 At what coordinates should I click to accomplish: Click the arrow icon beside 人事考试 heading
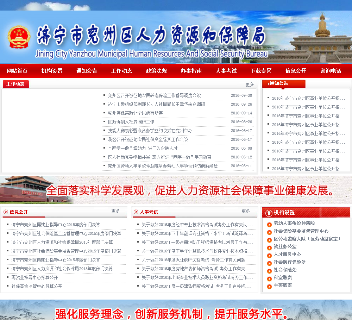click(x=136, y=212)
